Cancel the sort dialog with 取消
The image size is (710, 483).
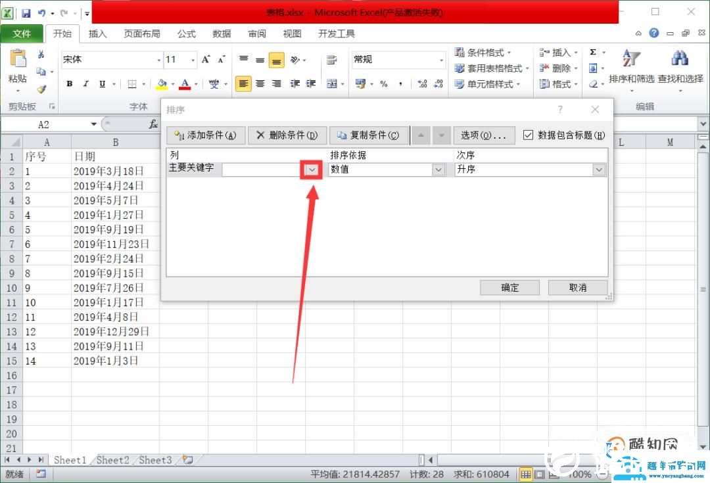tap(578, 287)
